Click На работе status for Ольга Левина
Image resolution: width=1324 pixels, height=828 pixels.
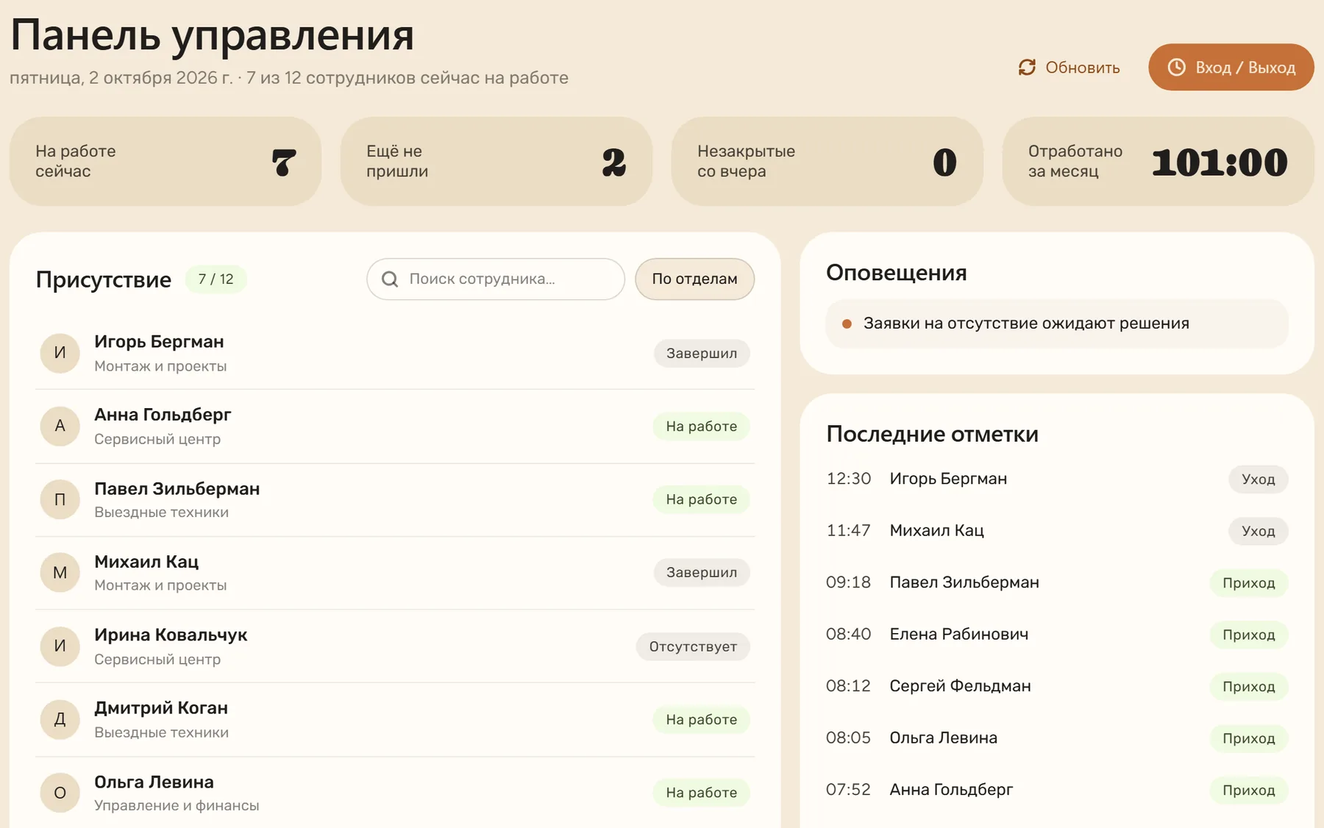click(702, 793)
